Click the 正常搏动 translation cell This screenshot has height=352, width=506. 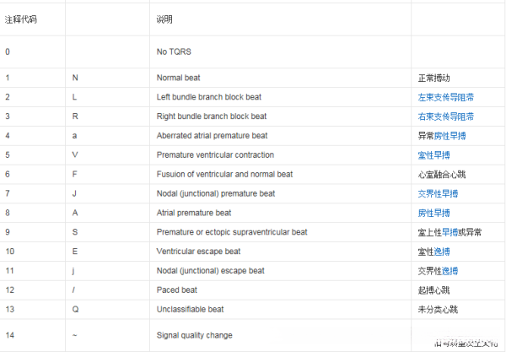coord(433,78)
